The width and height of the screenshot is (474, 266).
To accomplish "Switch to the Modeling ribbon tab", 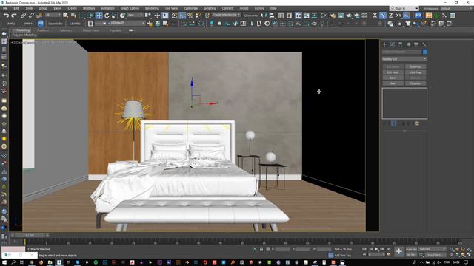I will coord(23,30).
